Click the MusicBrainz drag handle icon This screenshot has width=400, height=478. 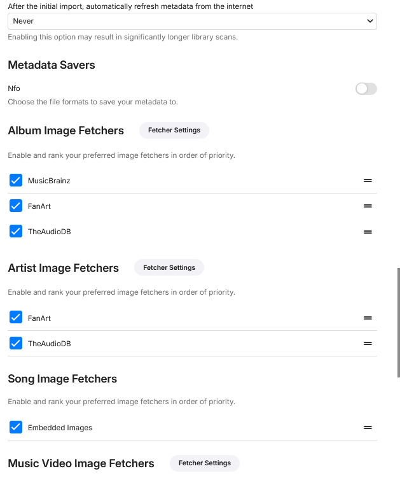coord(368,181)
